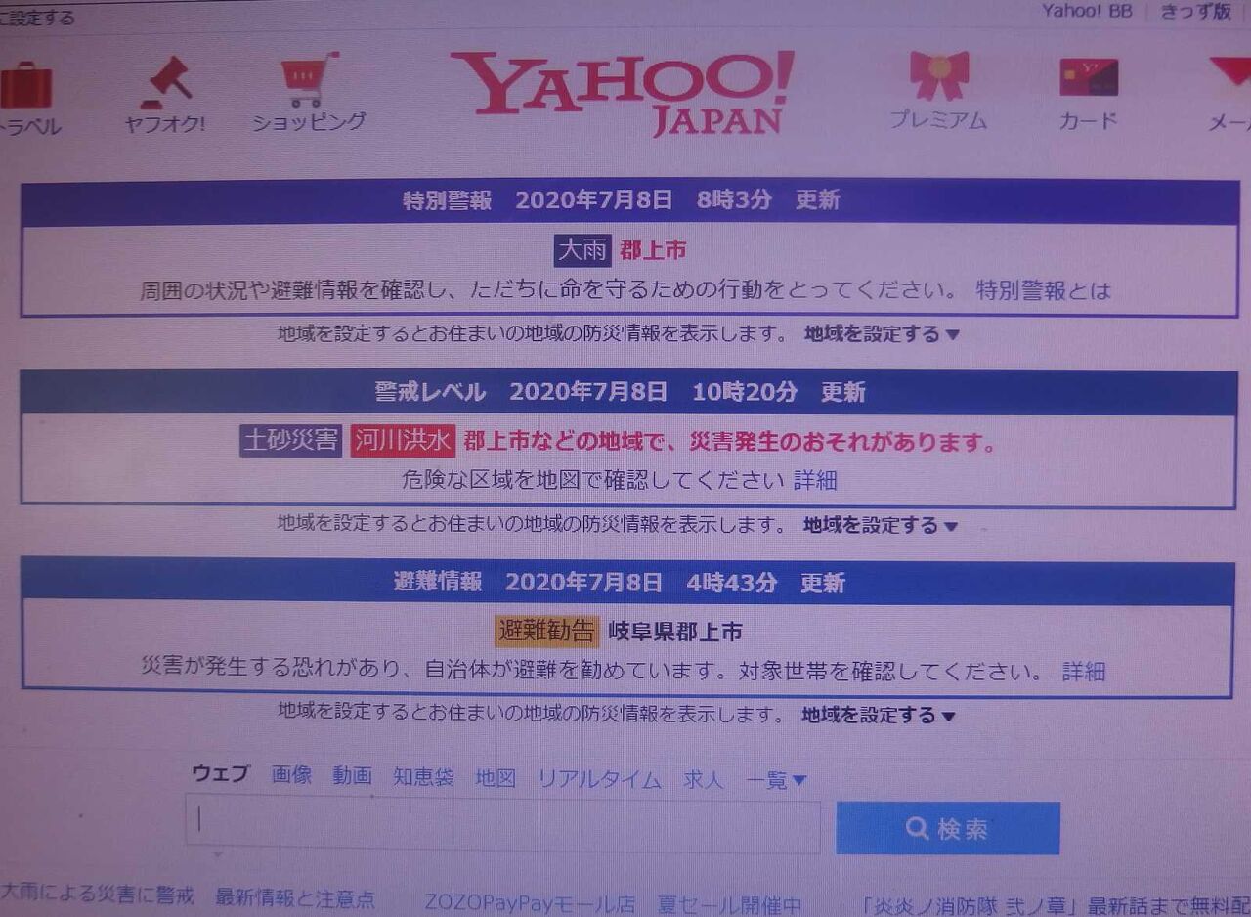Image resolution: width=1251 pixels, height=917 pixels.
Task: Click the 郡上市 text in 特別警報 box
Action: (653, 250)
